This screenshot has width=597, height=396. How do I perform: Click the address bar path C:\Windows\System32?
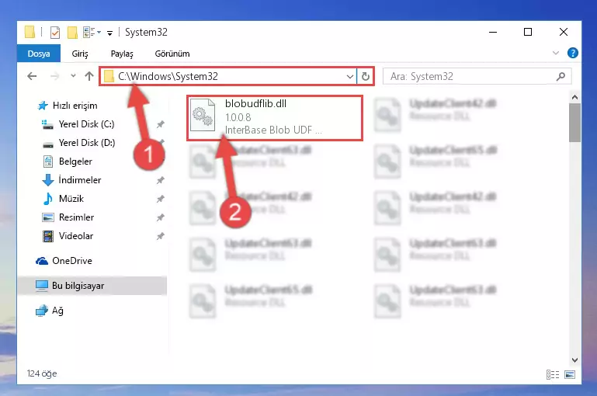168,77
